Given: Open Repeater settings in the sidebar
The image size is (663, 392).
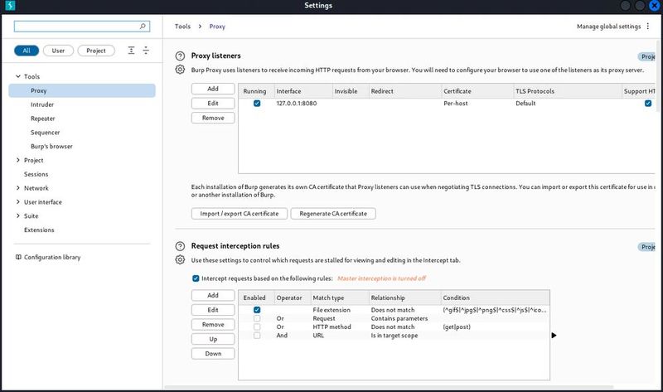Looking at the screenshot, I should [43, 119].
